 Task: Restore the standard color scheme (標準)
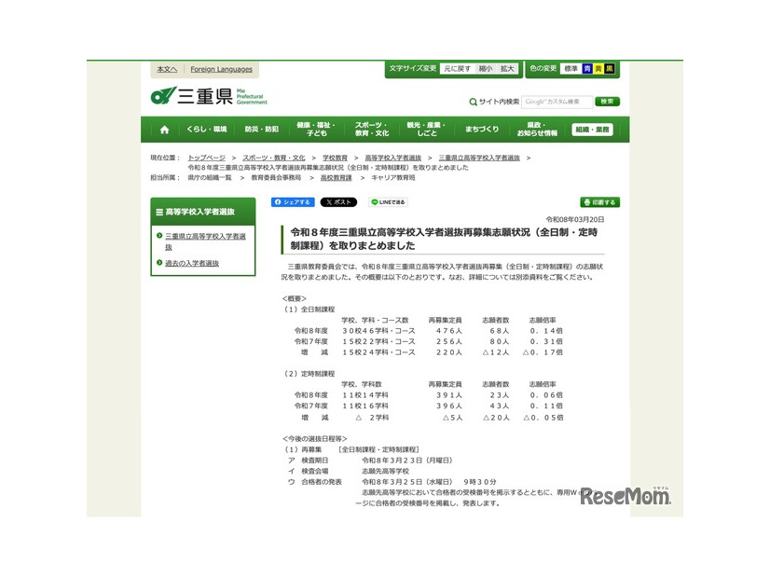click(x=571, y=67)
